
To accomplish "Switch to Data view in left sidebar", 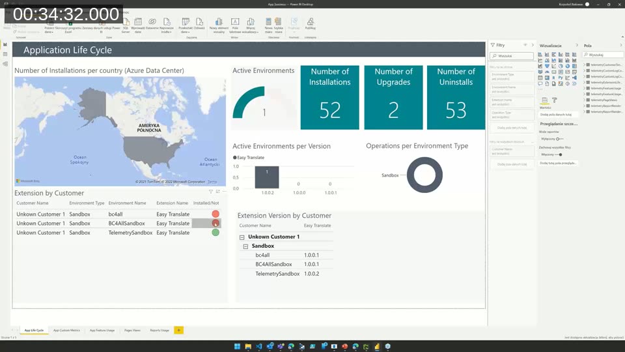I will [x=5, y=54].
